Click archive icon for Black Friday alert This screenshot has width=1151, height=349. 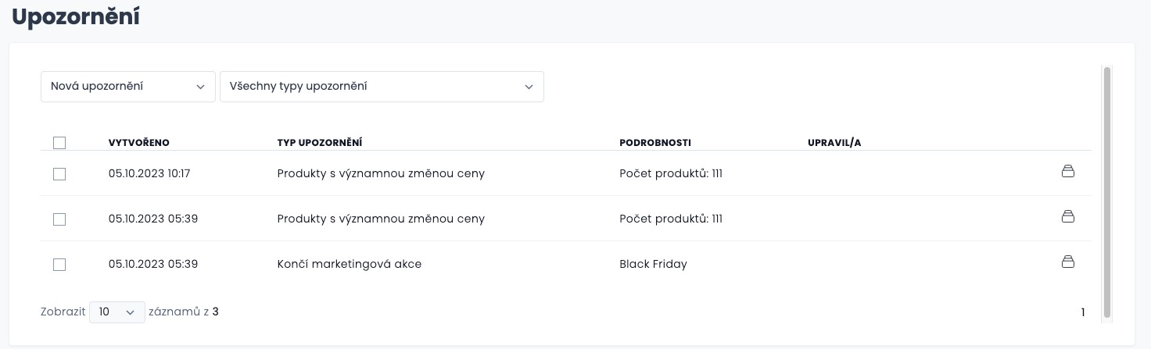(1067, 262)
